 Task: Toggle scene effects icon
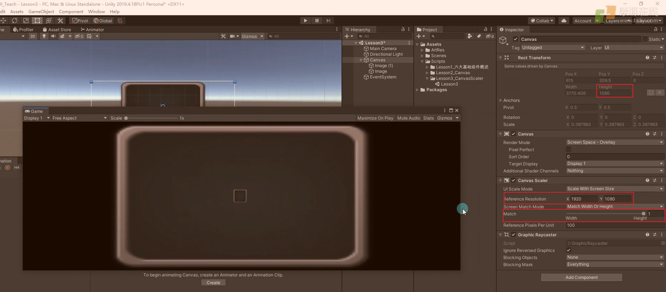click(62, 36)
